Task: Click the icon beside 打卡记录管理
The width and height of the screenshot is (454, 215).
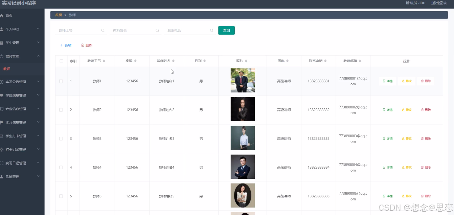Action: point(2,150)
